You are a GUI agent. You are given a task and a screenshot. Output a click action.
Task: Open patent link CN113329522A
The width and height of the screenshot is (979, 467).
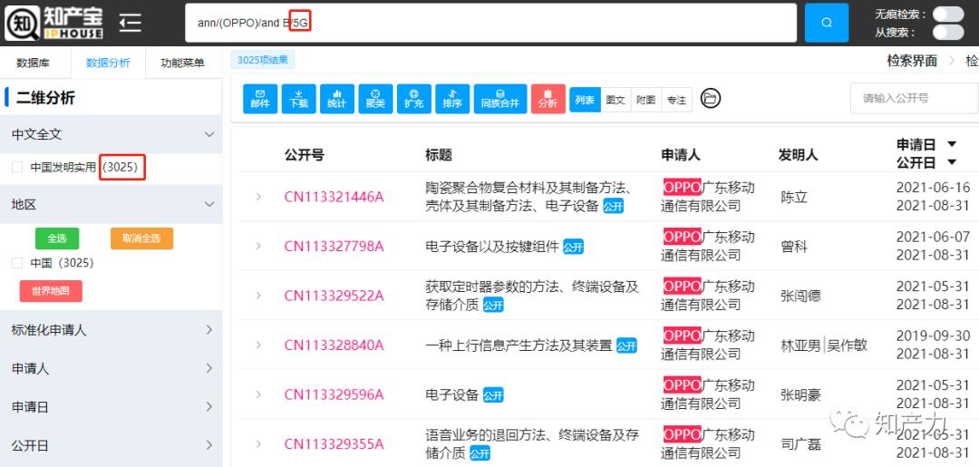tap(334, 296)
